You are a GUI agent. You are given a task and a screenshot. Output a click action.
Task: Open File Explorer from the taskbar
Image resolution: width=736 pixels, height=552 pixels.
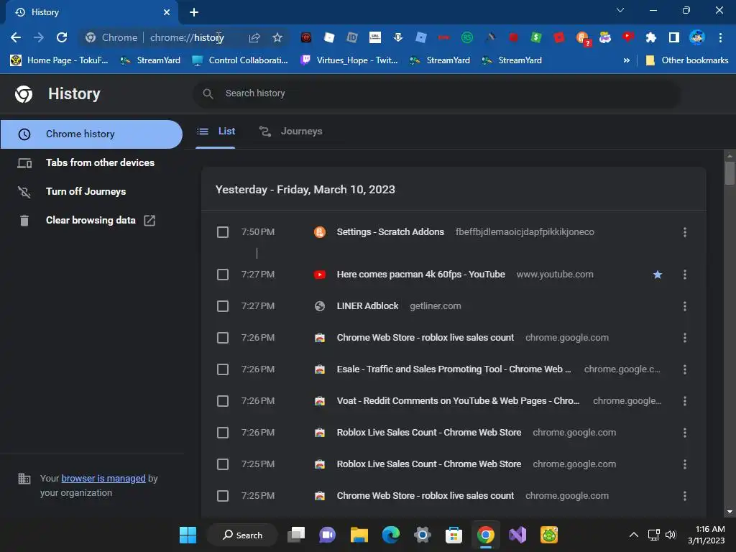click(x=359, y=535)
